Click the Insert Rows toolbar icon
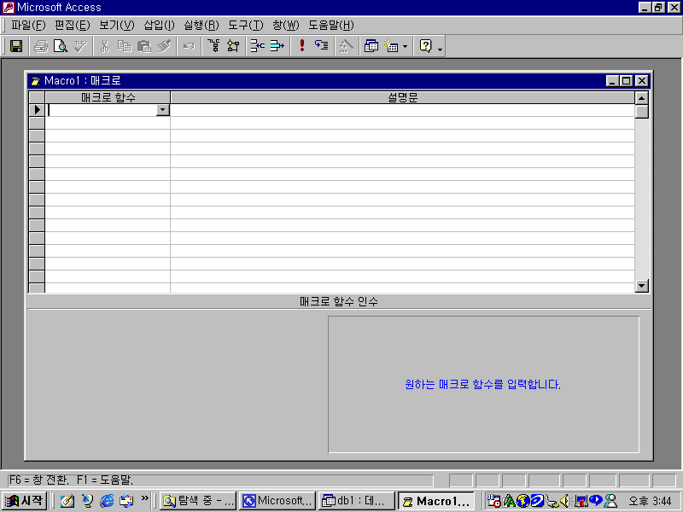683x512 pixels. [257, 46]
